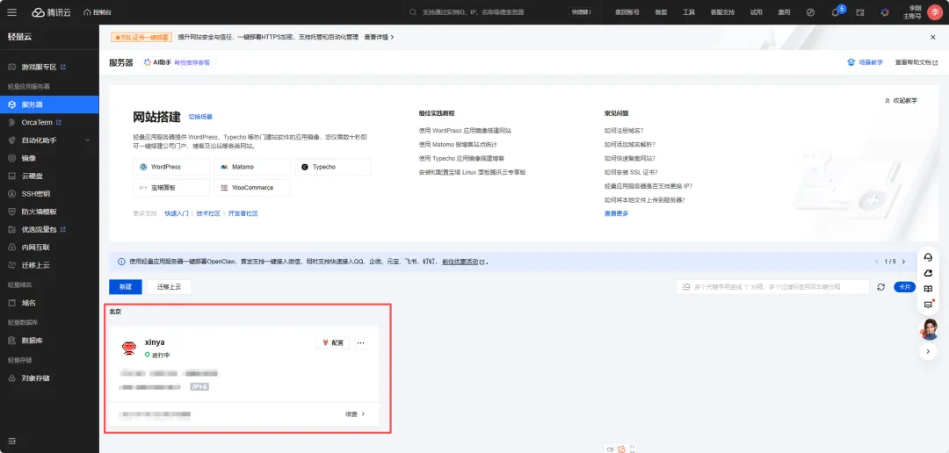Collapse the sidebar using bottom icon
This screenshot has width=949, height=453.
click(11, 441)
